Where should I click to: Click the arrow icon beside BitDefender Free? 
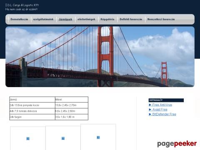(x=150, y=114)
